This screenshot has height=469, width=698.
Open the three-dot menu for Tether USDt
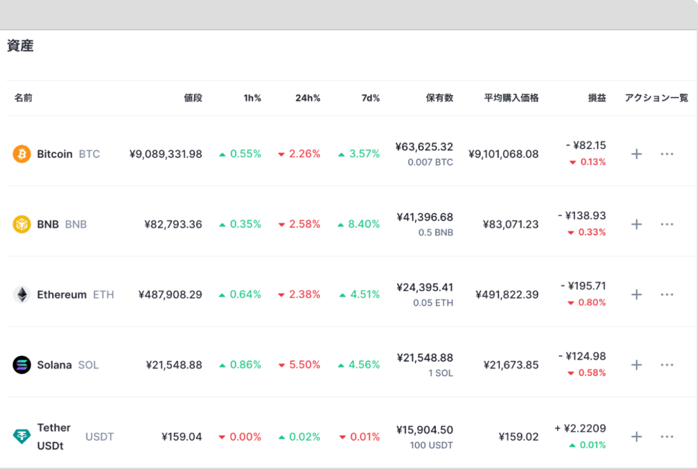(667, 437)
